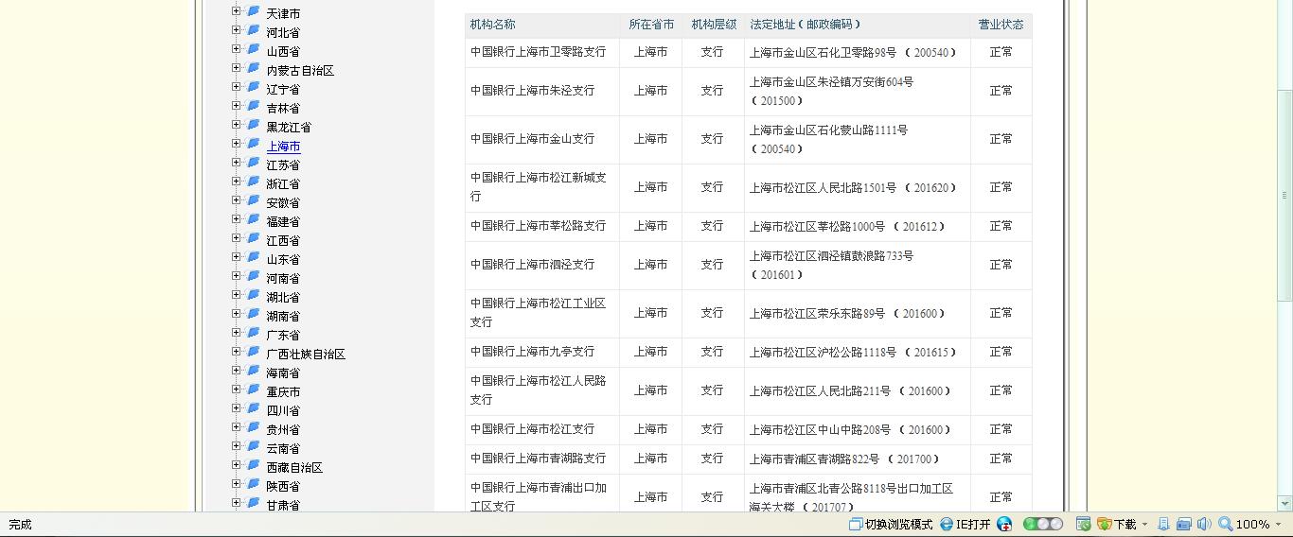
Task: Click the folder icon beside 河南省
Action: 254,276
